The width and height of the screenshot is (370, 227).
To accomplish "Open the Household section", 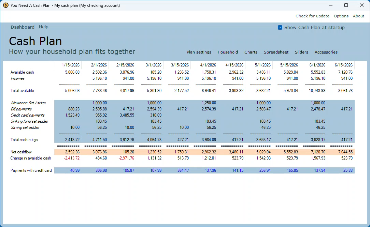I will (x=228, y=52).
